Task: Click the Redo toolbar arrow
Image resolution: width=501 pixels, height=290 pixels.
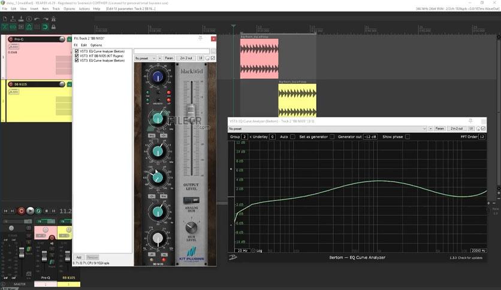Action: coord(46,19)
